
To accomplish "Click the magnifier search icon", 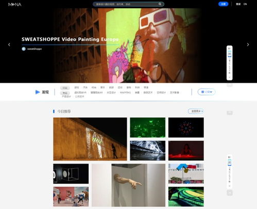I will (160, 4).
